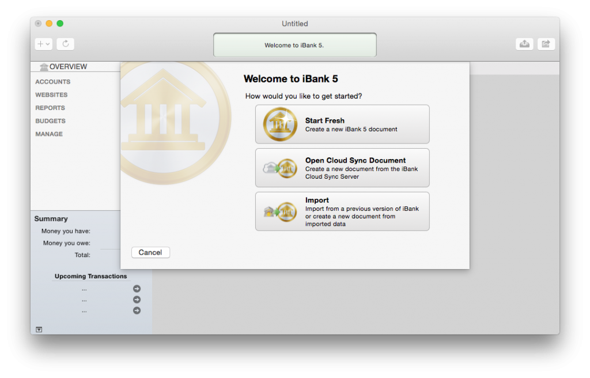Screen dimensions: 590x378
Task: Click the third arrow under Upcoming Transactions
Action: point(137,311)
